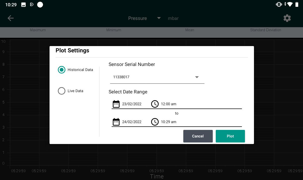The width and height of the screenshot is (303, 180).
Task: Click the start time clock icon
Action: click(155, 104)
